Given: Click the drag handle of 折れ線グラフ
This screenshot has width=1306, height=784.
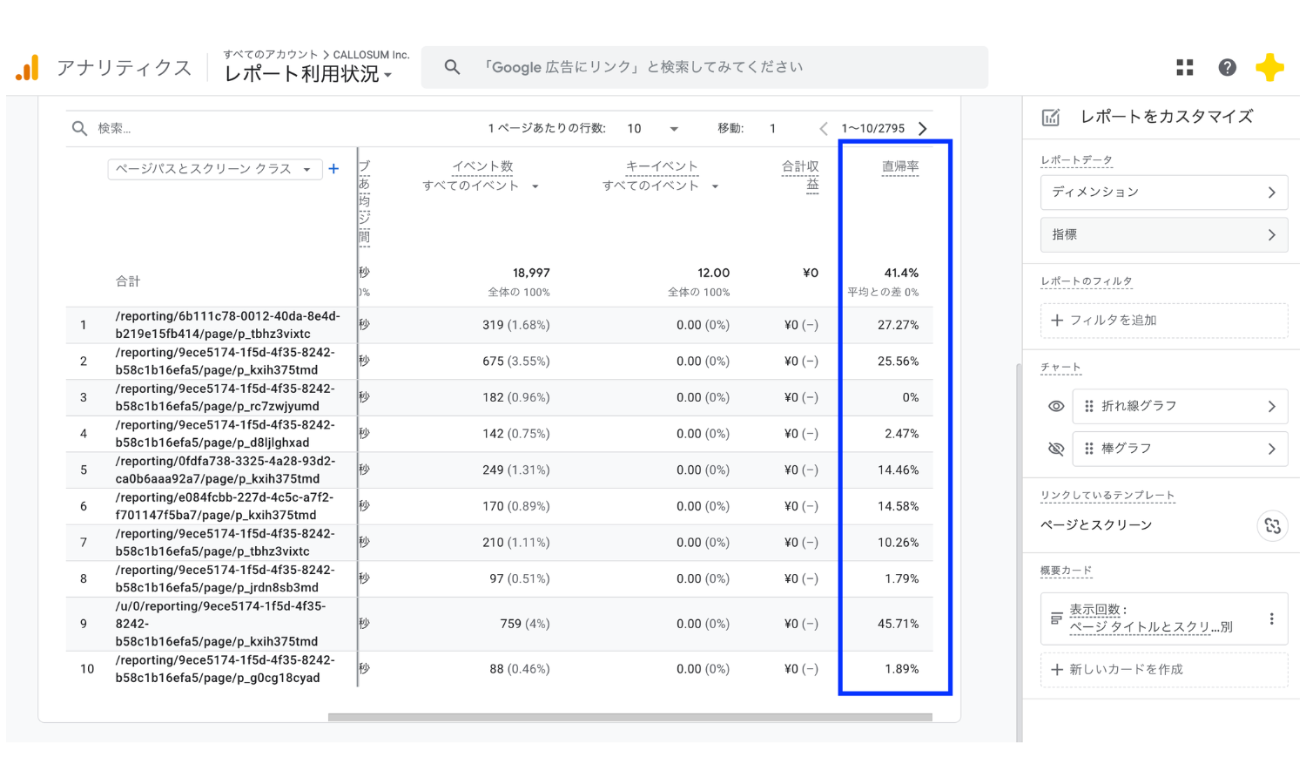Looking at the screenshot, I should (1088, 406).
